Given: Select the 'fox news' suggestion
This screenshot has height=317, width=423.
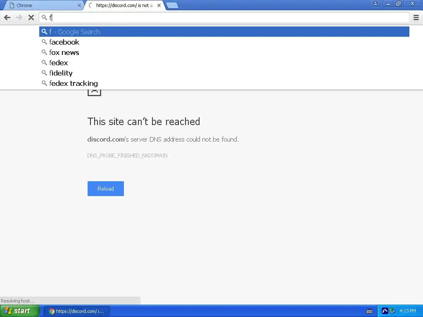Looking at the screenshot, I should (x=224, y=52).
